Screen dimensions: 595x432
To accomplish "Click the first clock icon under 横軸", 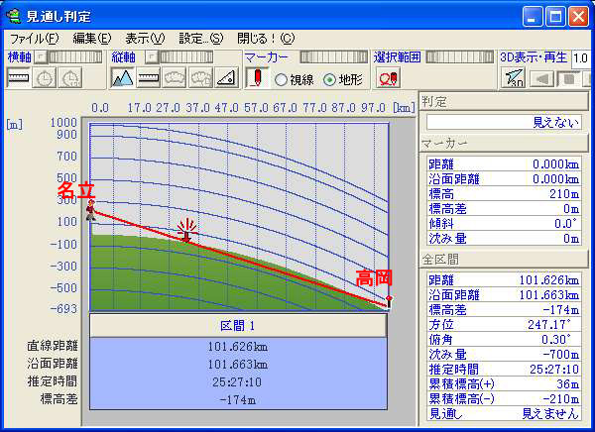I will pos(44,78).
